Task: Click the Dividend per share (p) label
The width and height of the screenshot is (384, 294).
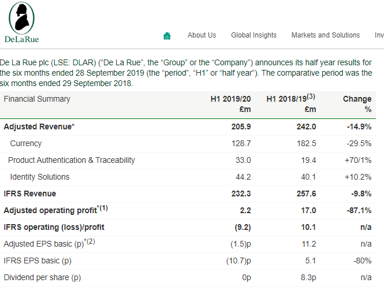Action: click(x=42, y=277)
